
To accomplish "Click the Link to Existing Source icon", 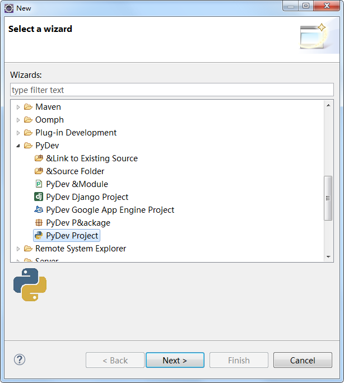I will click(39, 158).
